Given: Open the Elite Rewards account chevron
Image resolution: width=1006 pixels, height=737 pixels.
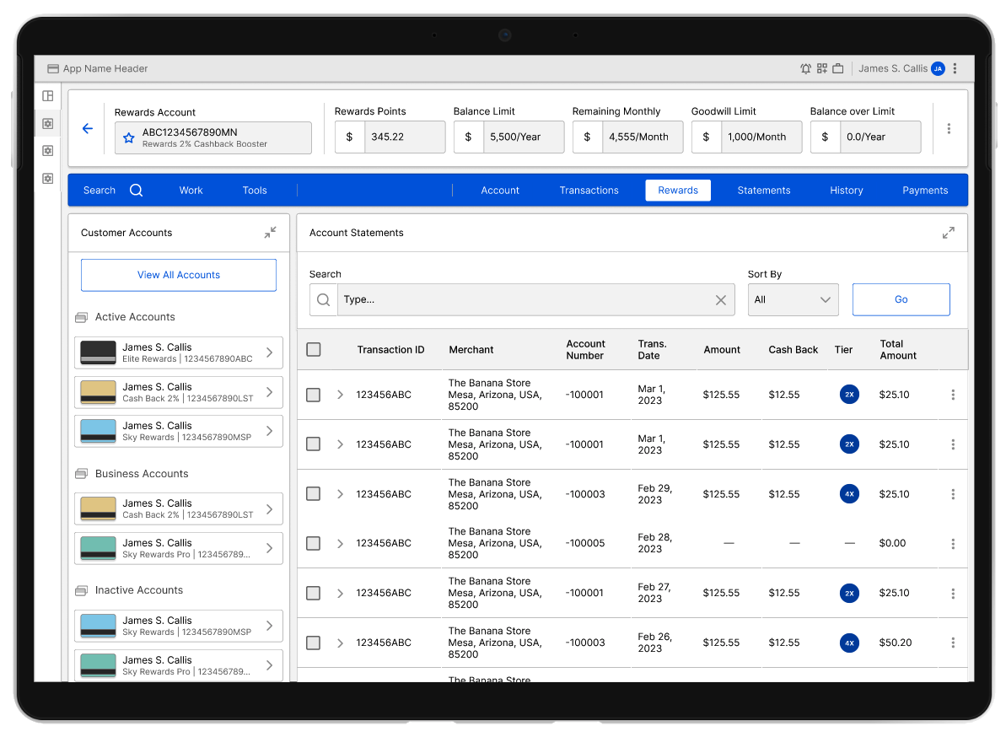Looking at the screenshot, I should pyautogui.click(x=269, y=352).
